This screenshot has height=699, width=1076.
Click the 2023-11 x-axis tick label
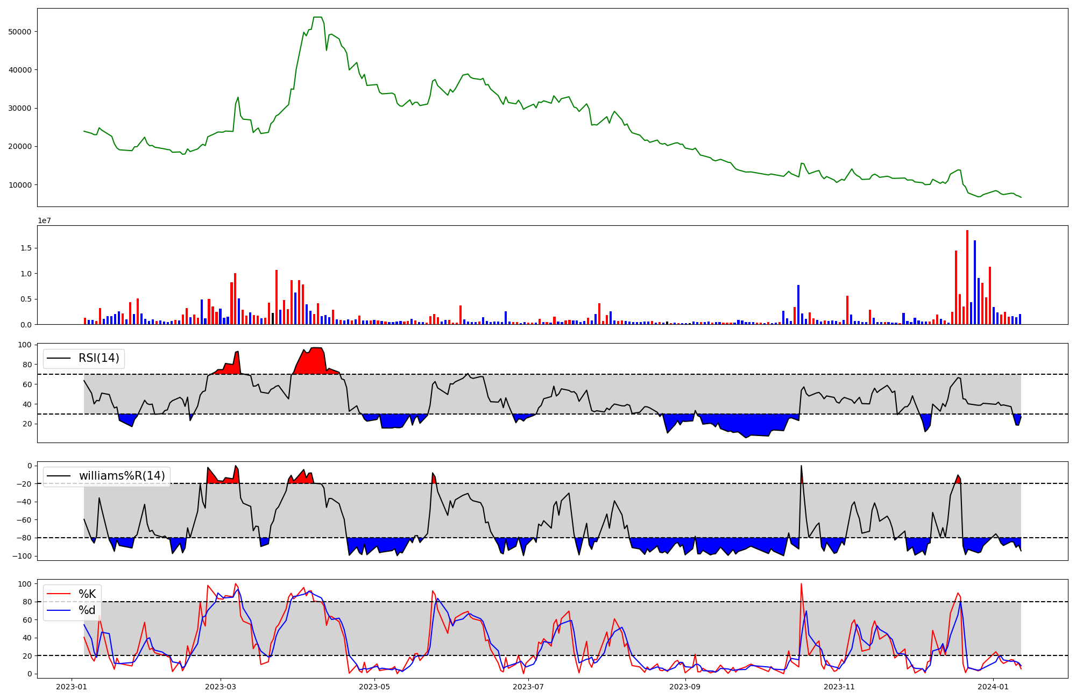click(x=839, y=687)
